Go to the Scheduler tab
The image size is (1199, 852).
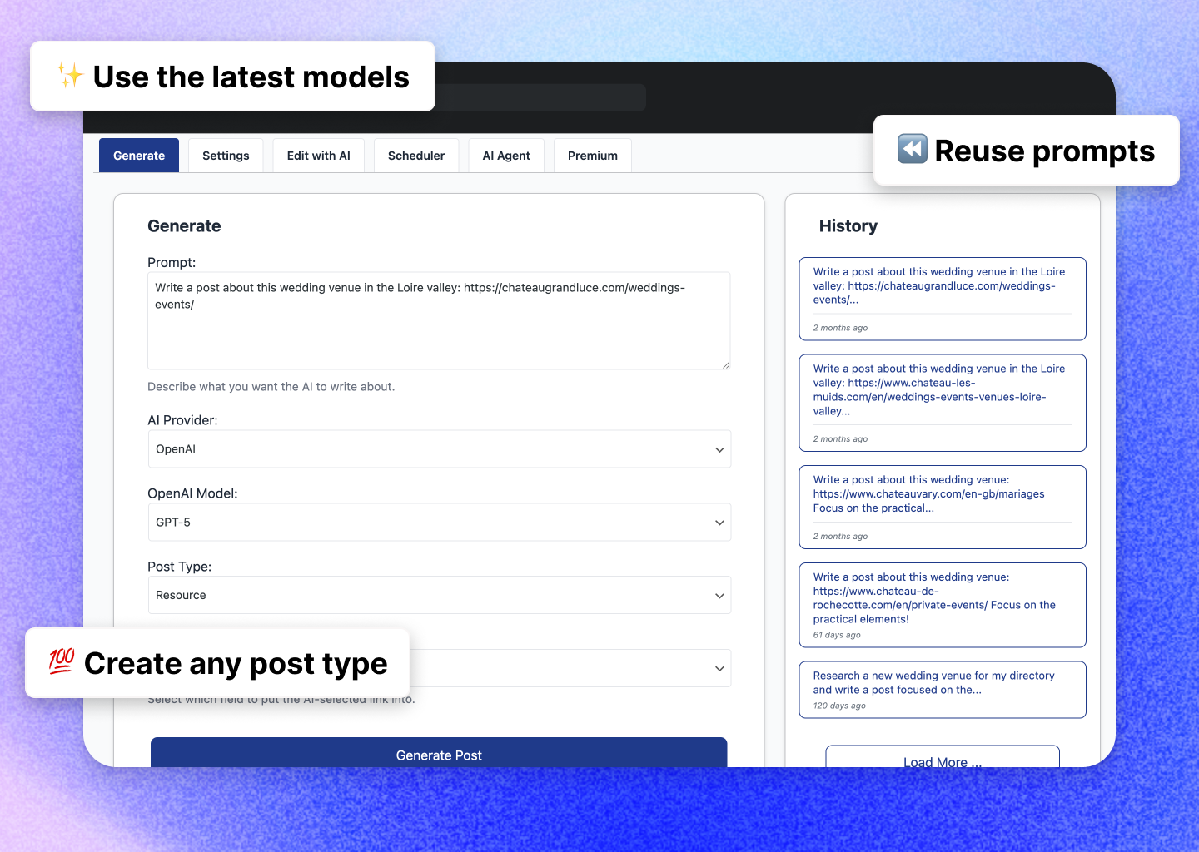point(416,156)
